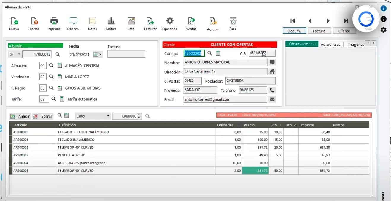The image size is (391, 201).
Task: Click the phone icon beside Teléfono
Action: tap(272, 90)
